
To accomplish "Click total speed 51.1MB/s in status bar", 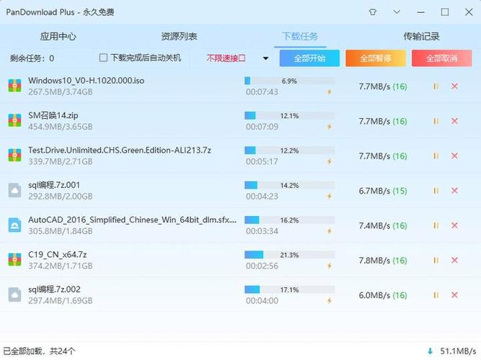I will (459, 351).
